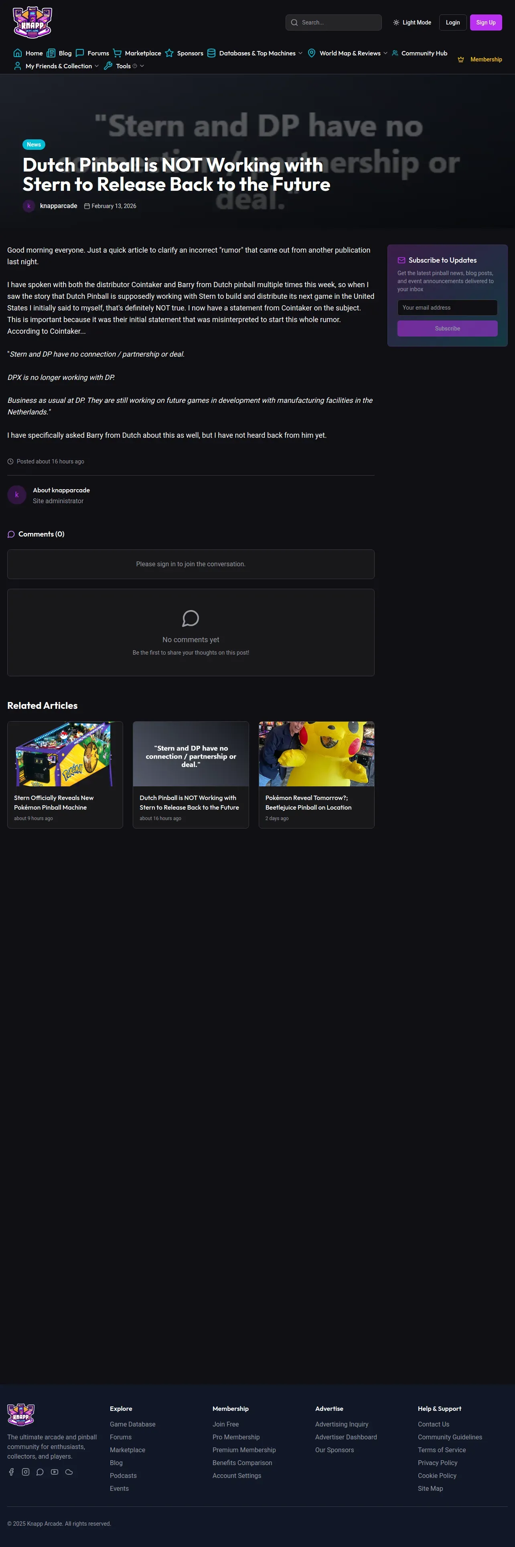This screenshot has width=515, height=1547.
Task: Focus the Your email address field
Action: (x=447, y=308)
